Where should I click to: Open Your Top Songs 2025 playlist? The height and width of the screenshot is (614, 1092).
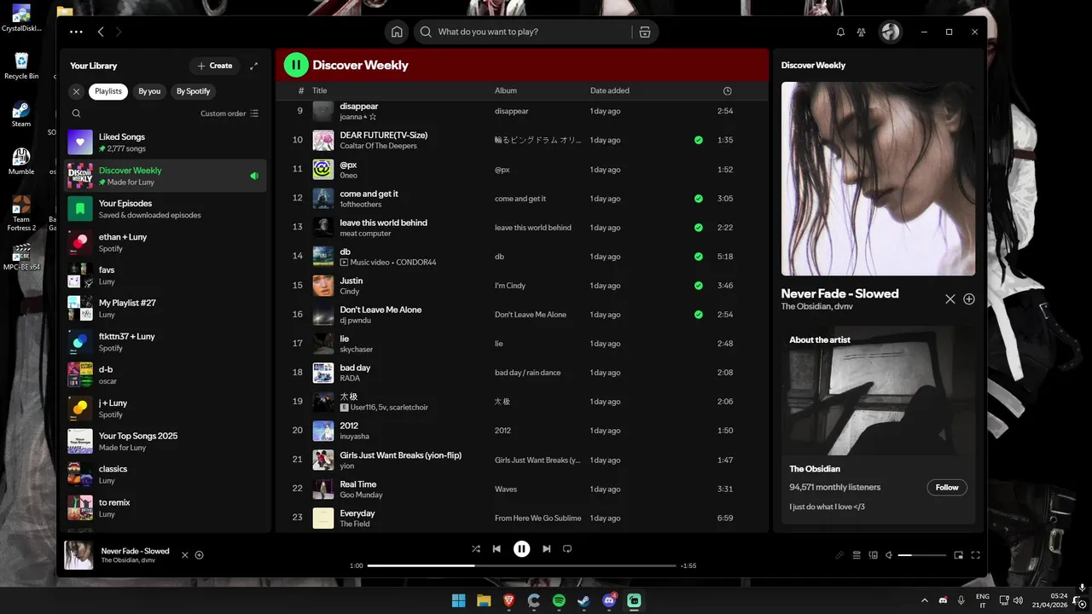tap(166, 442)
